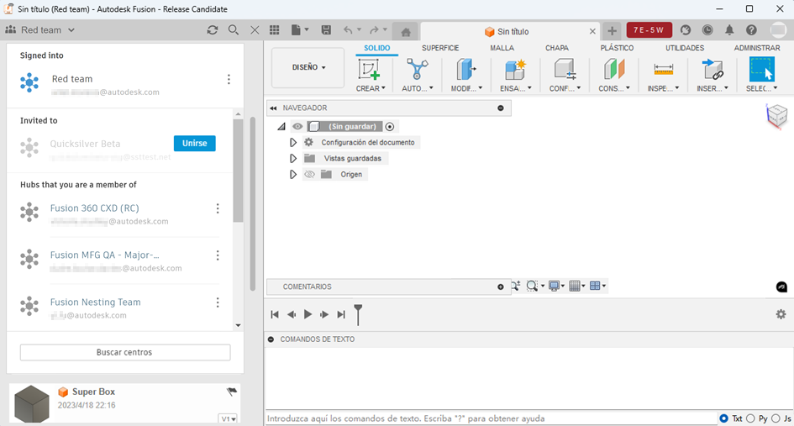Open the ViewCube in the canvas corner

coord(777,115)
